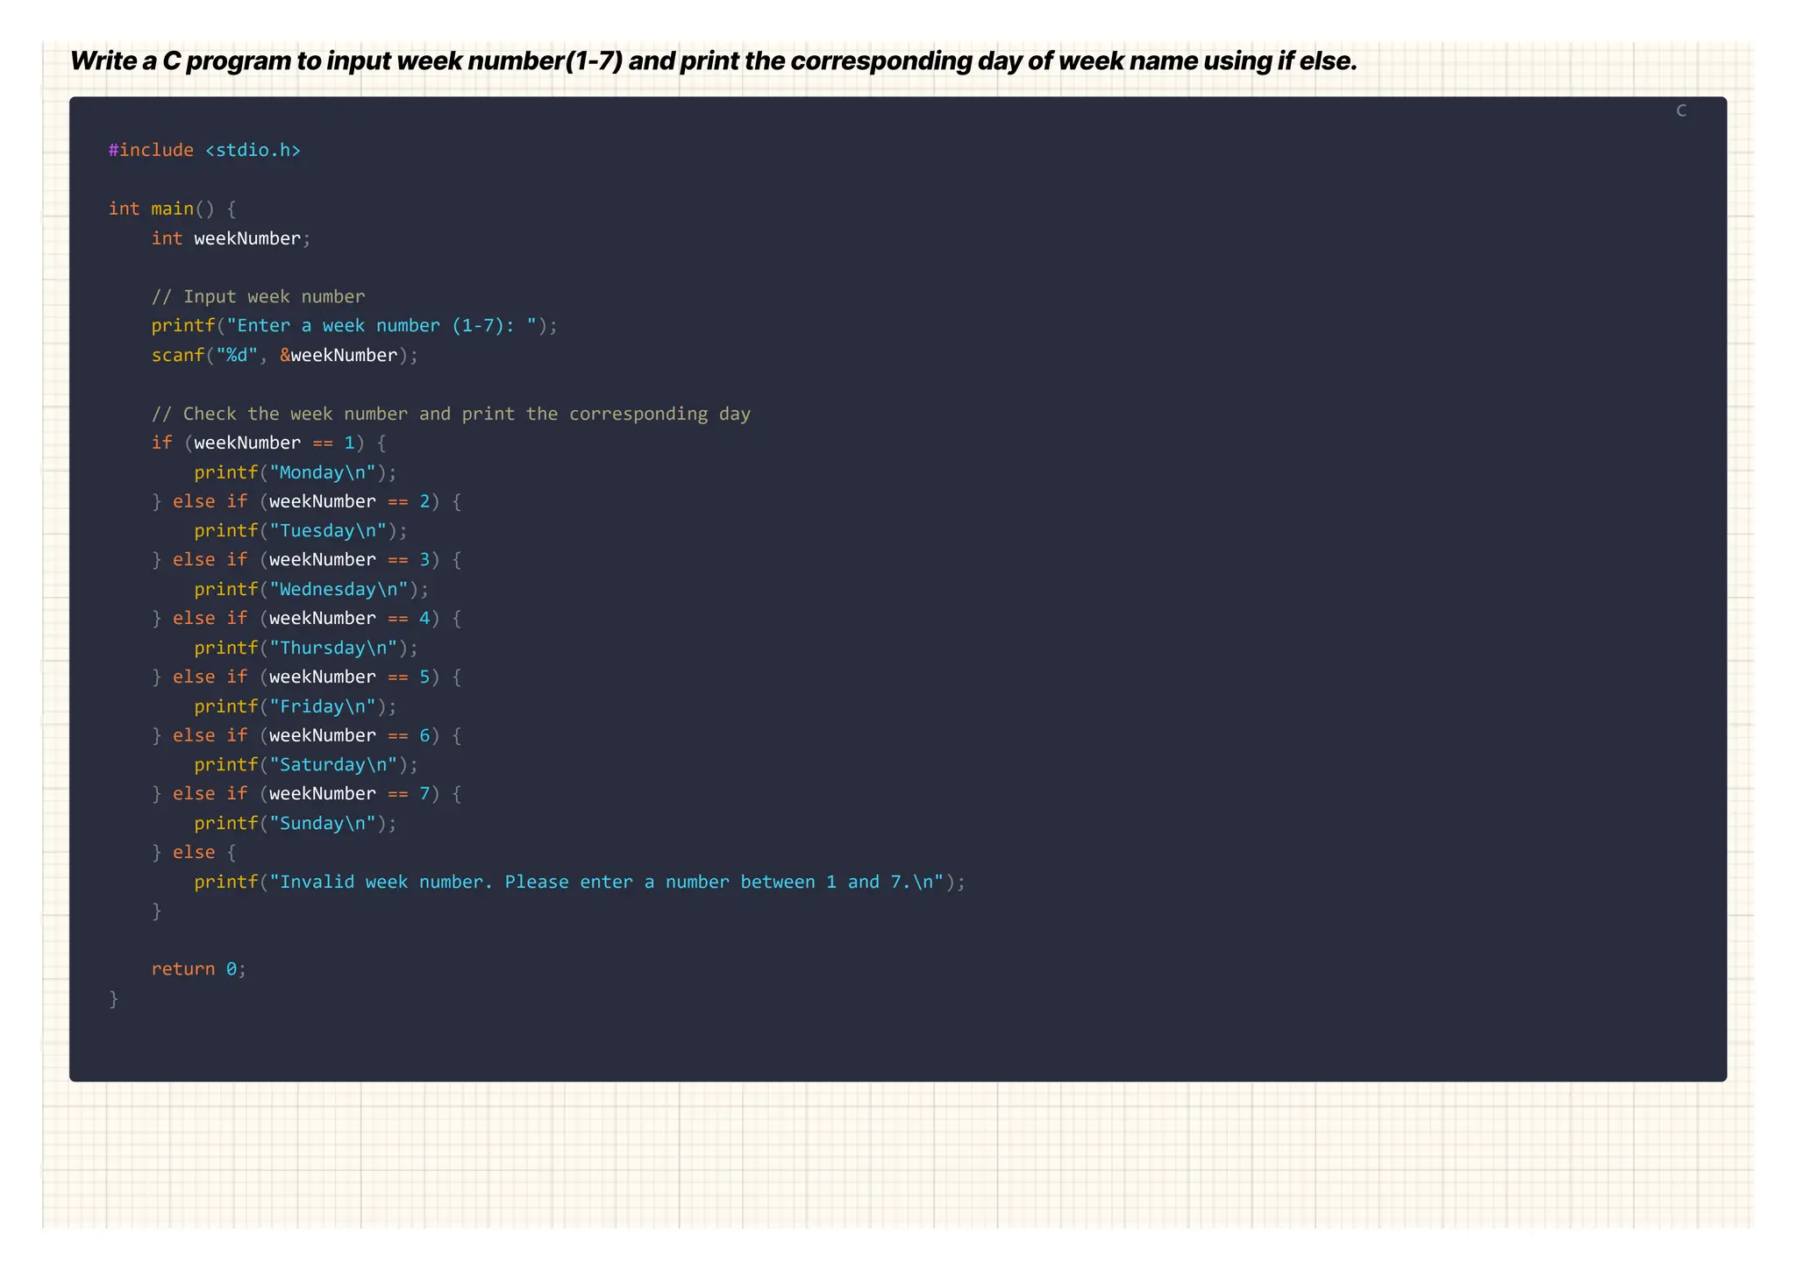Click the 'else if (weekNumber == 5)' line
Viewport: 1796px width, 1269px height.
[307, 677]
